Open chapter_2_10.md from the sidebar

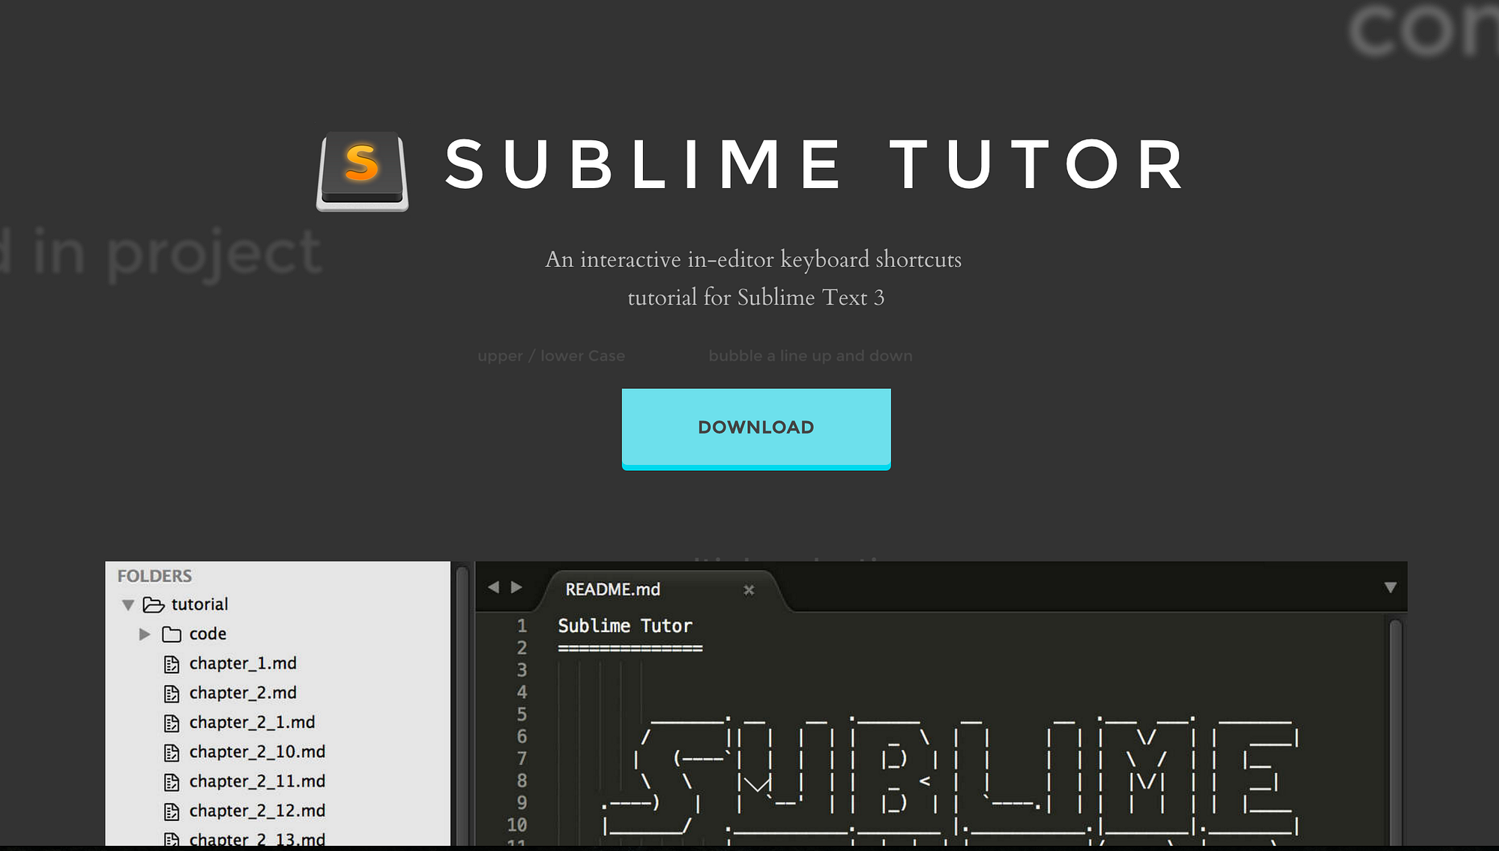point(257,752)
